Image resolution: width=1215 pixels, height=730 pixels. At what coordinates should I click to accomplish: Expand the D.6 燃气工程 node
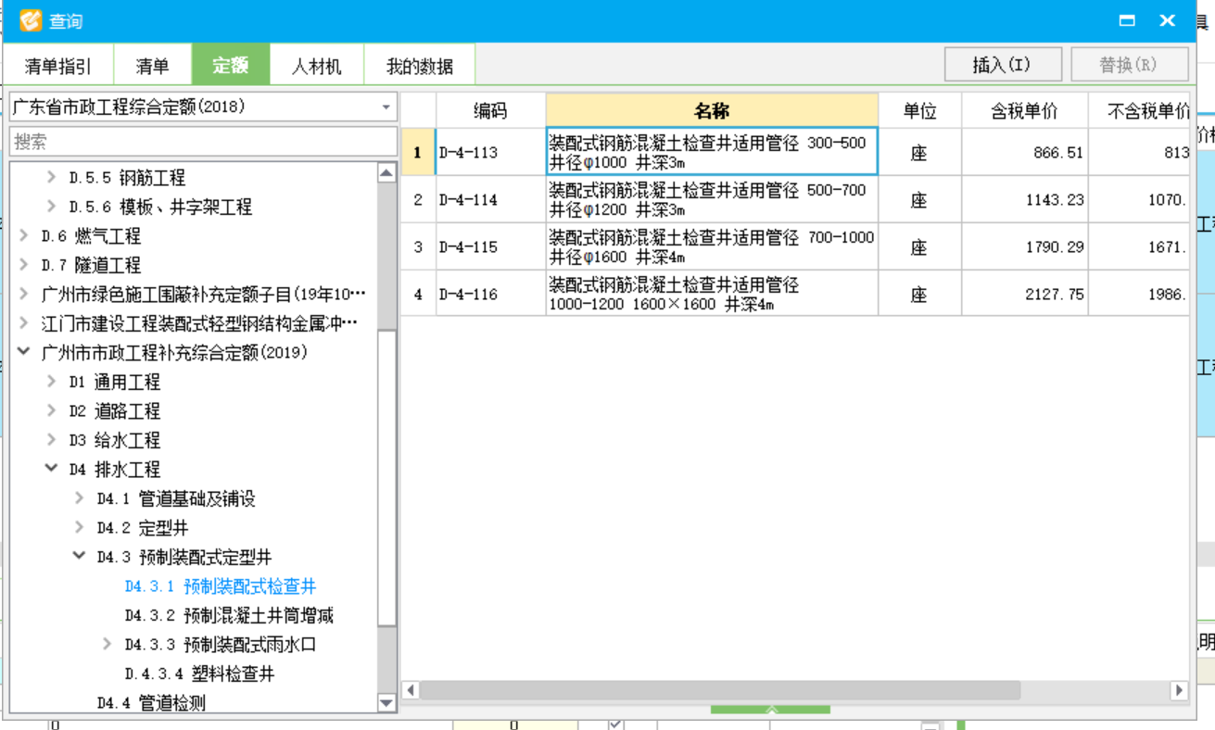point(23,235)
